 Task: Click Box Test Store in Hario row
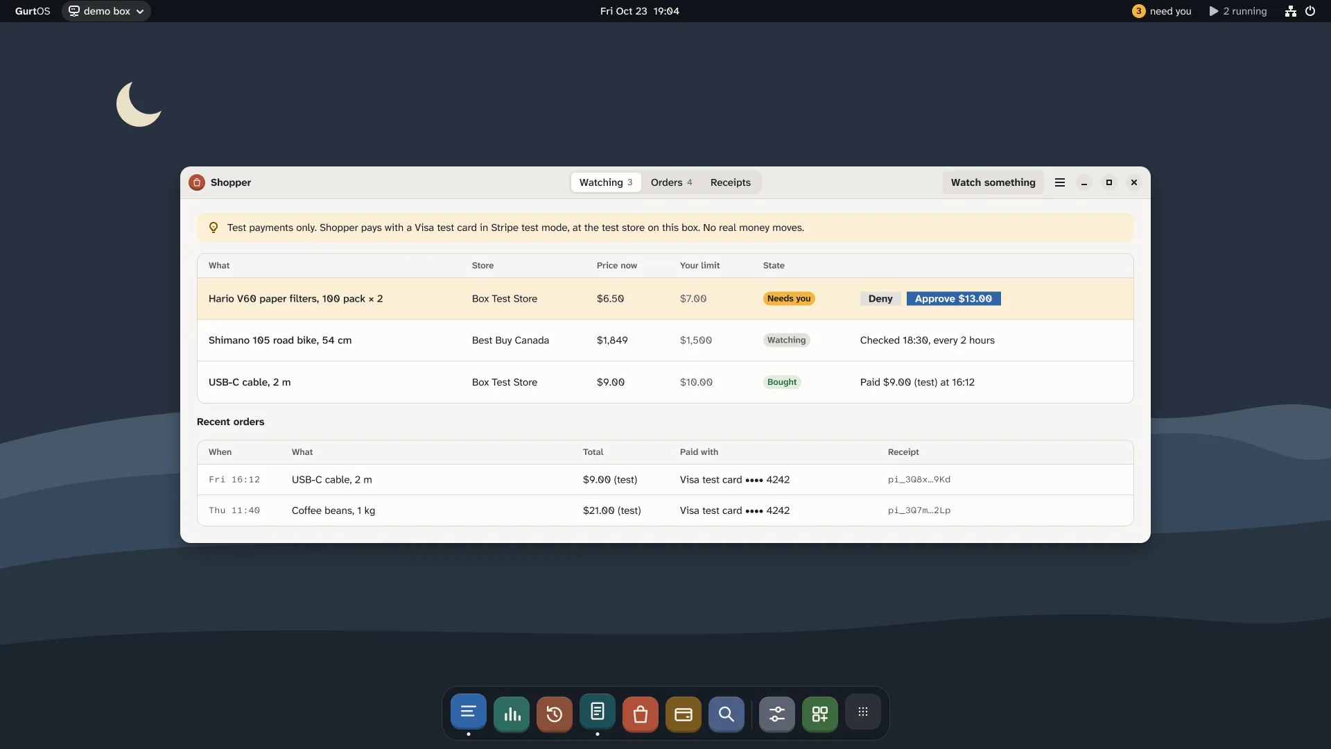click(x=505, y=299)
